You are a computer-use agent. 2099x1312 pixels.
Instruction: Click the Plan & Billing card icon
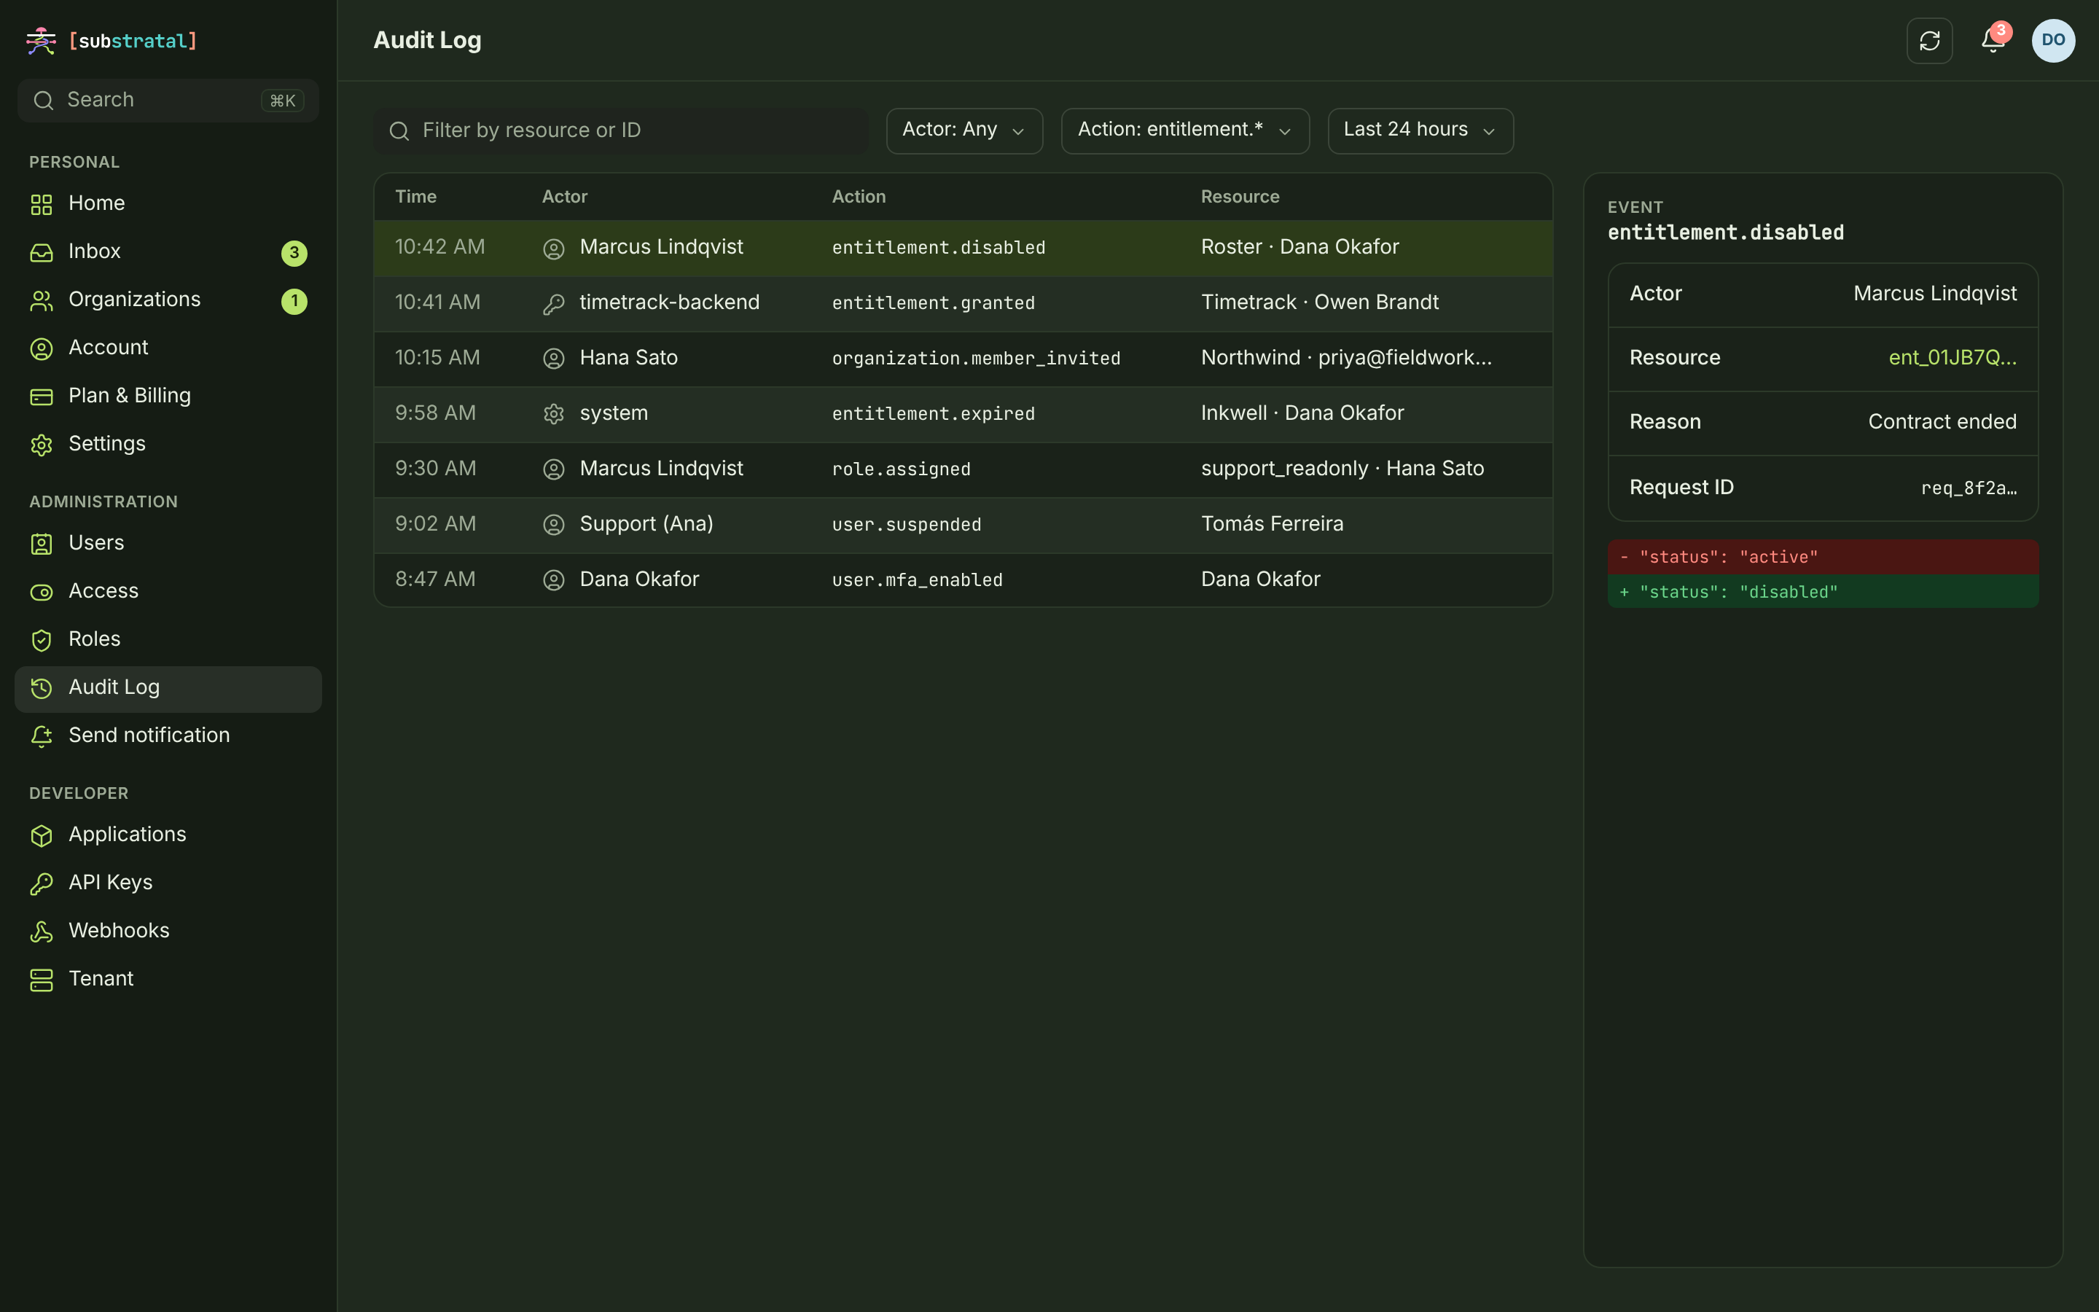pyautogui.click(x=42, y=397)
